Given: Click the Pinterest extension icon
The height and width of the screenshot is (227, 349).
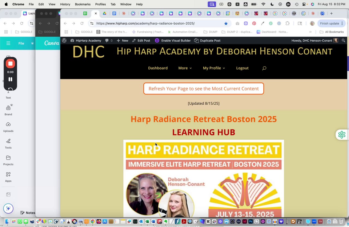Looking at the screenshot, I should point(254,23).
